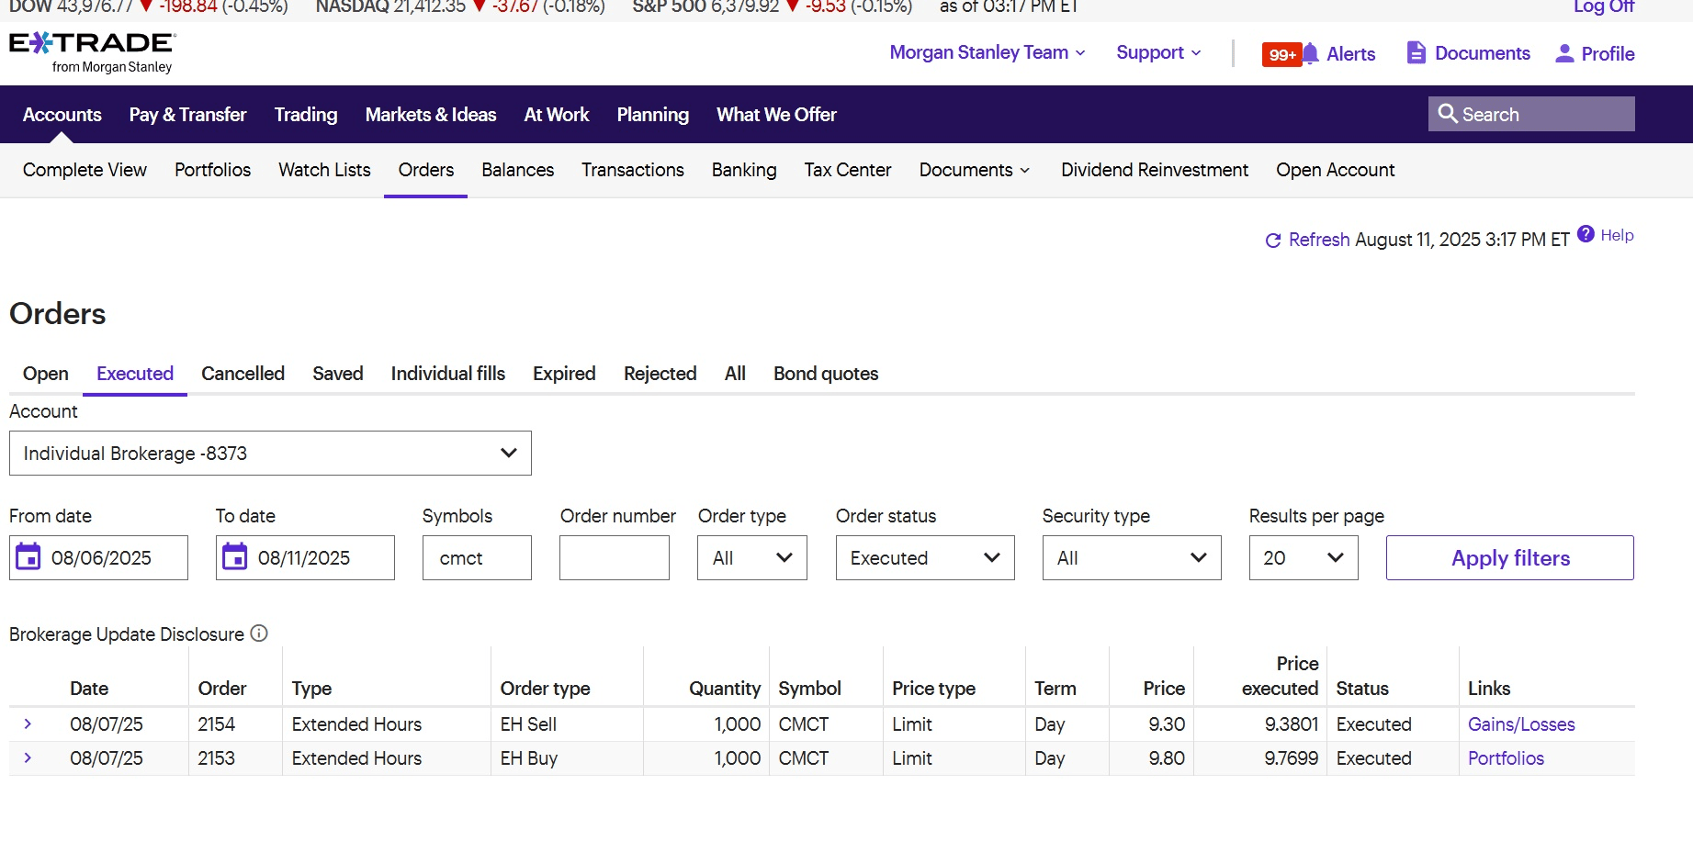Screen dimensions: 1693x841
Task: Open the From date calendar icon
Action: pyautogui.click(x=28, y=557)
